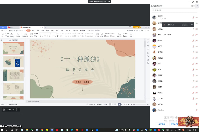Toggle microphone for the last participant in list
Viewport: 199px width, 132px height.
tap(193, 110)
